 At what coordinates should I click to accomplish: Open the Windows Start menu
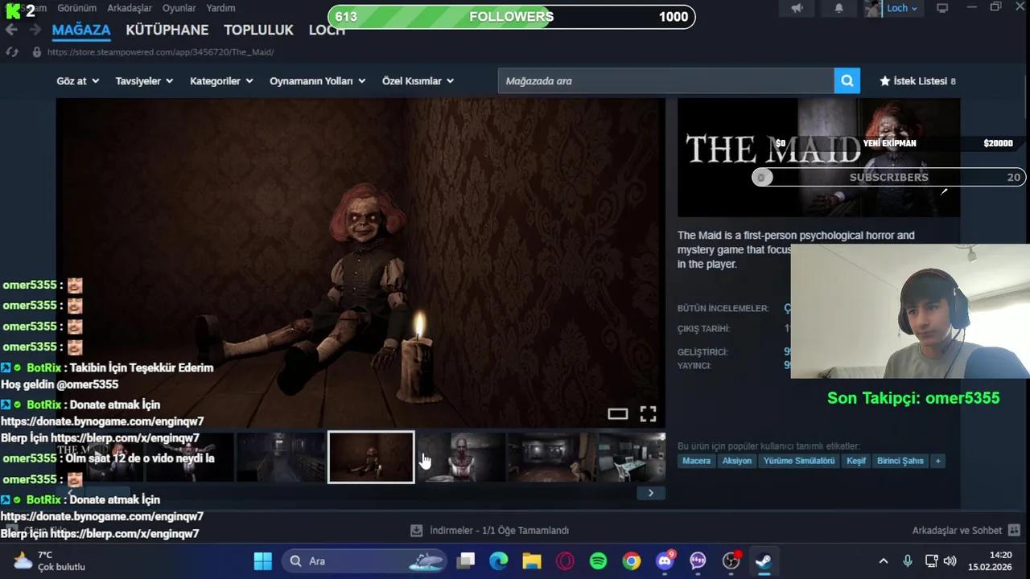(262, 561)
